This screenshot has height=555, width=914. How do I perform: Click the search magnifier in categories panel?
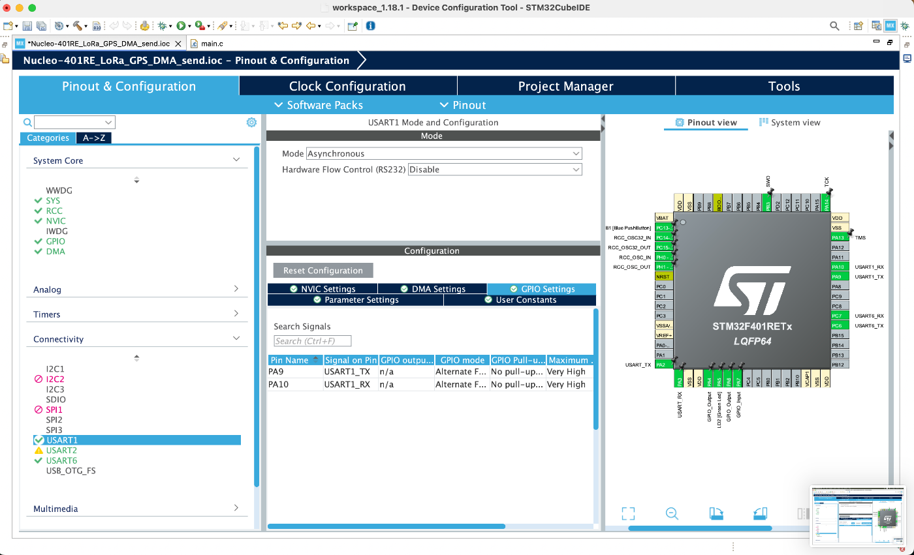(27, 123)
